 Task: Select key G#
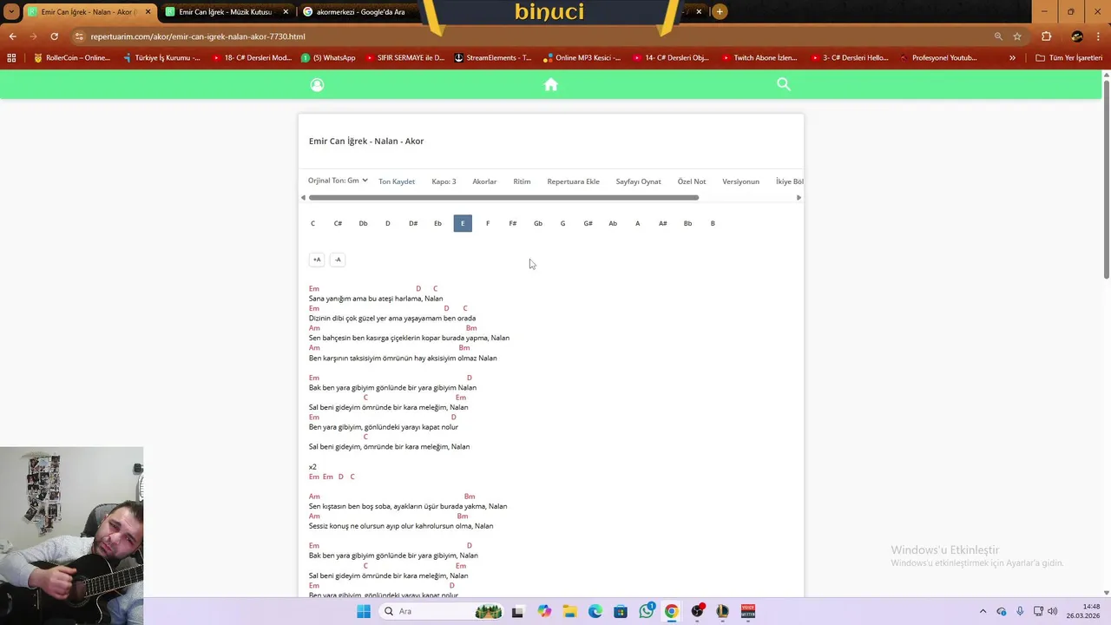588,223
